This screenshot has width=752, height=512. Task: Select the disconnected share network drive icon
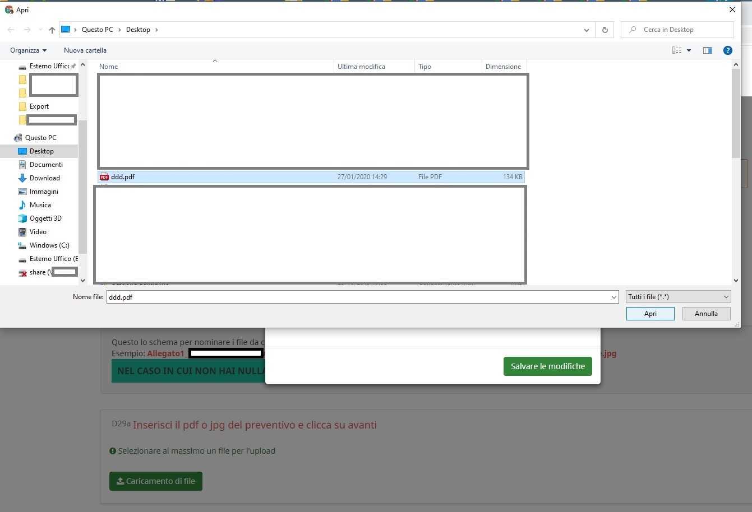click(x=22, y=273)
